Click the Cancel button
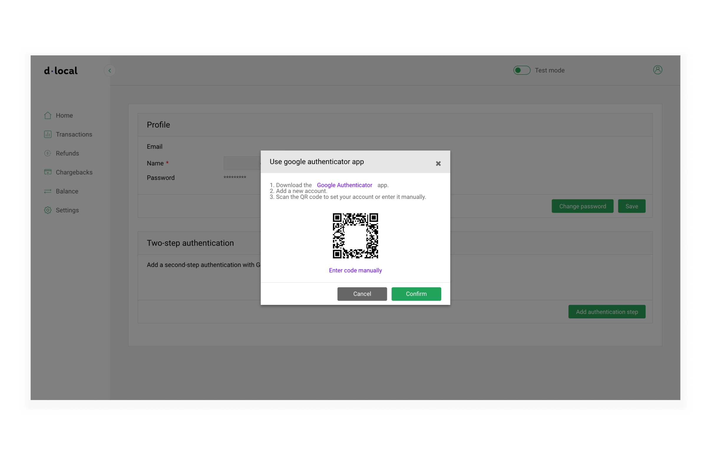Image resolution: width=711 pixels, height=456 pixels. [362, 294]
